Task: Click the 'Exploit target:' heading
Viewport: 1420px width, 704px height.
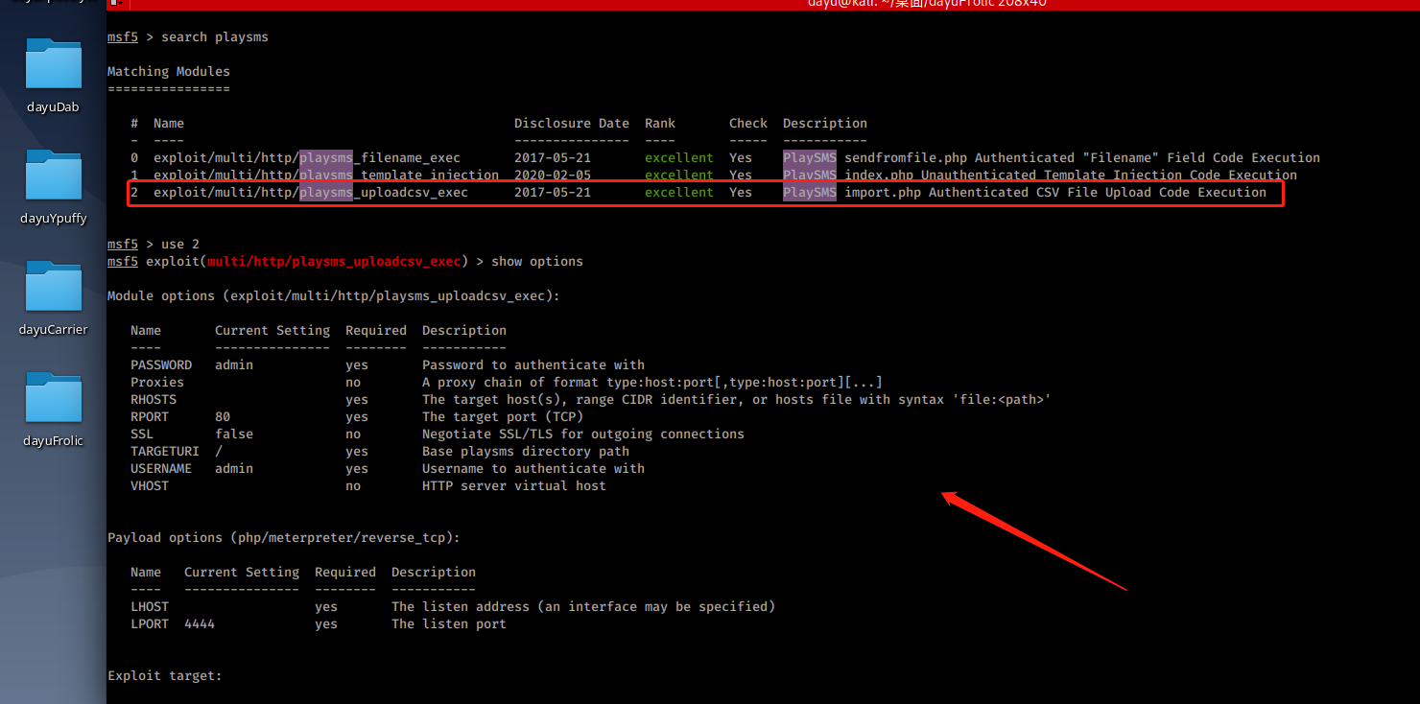Action: coord(165,676)
